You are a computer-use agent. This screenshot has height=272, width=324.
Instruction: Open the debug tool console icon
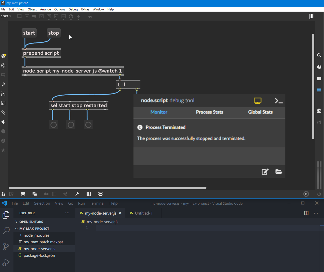click(x=279, y=101)
